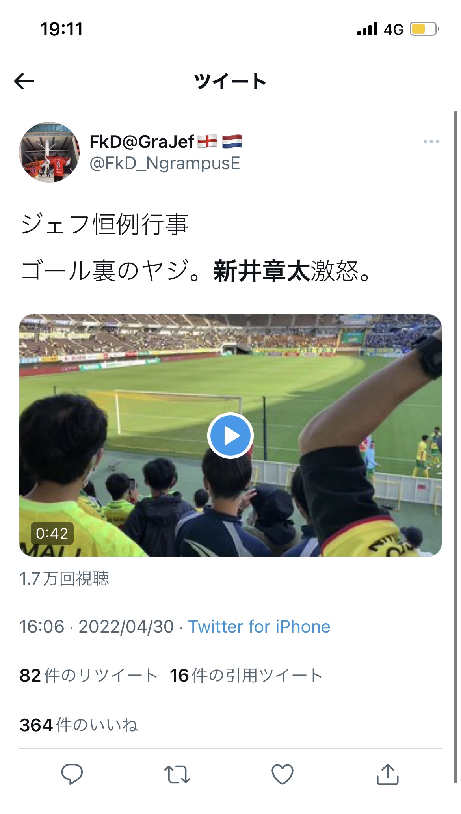Tap the reply speech bubble icon
Viewport: 461px width, 814px height.
click(72, 774)
